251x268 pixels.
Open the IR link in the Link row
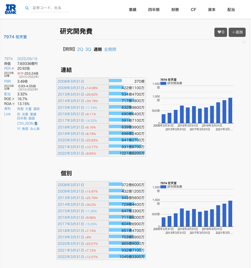click(x=19, y=114)
